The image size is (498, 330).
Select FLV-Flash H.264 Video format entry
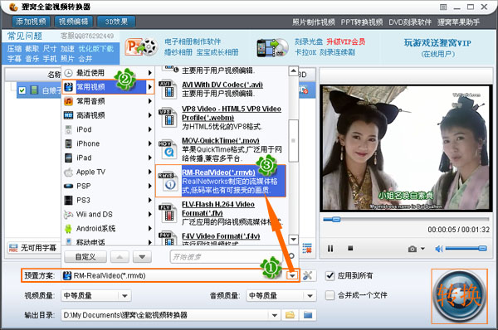click(221, 213)
